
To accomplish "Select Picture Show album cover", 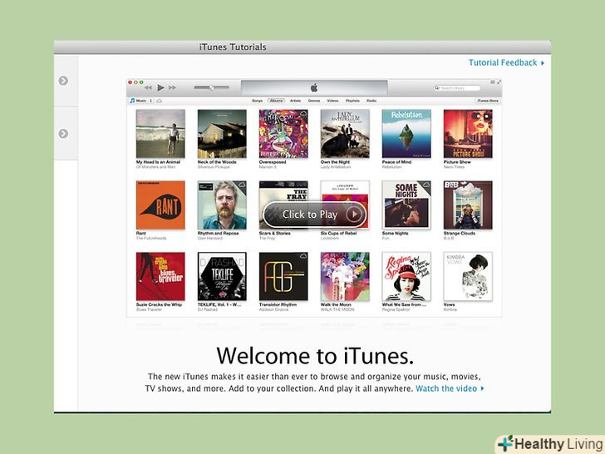I will [468, 134].
